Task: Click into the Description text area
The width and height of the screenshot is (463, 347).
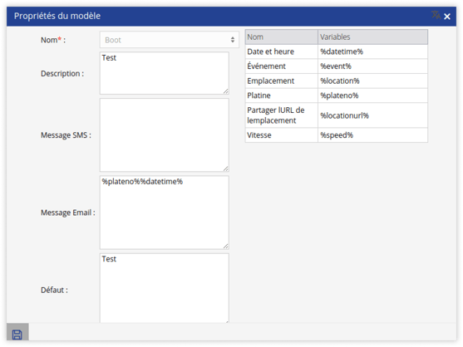Action: point(165,73)
